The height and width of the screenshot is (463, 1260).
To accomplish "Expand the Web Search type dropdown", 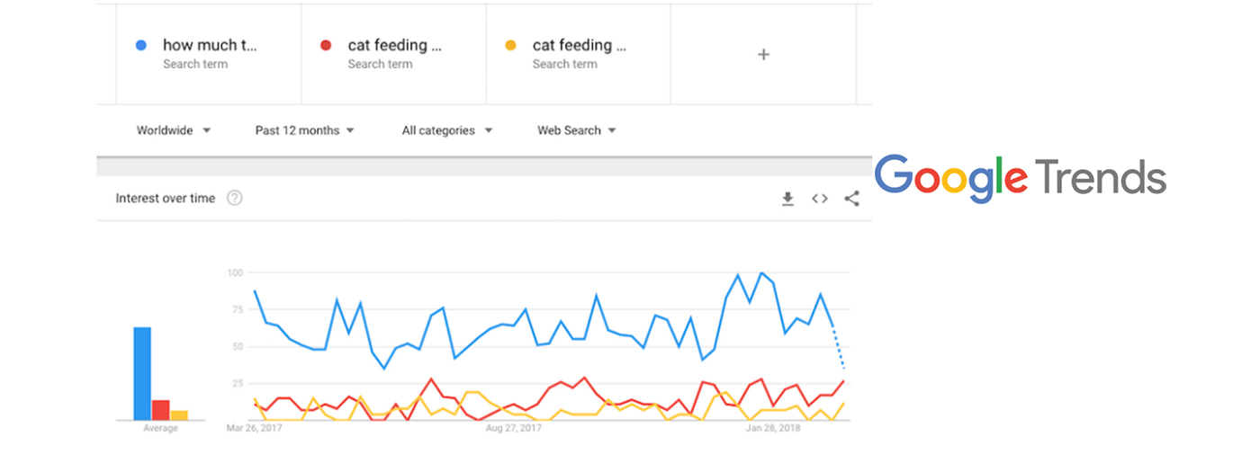I will pos(576,130).
